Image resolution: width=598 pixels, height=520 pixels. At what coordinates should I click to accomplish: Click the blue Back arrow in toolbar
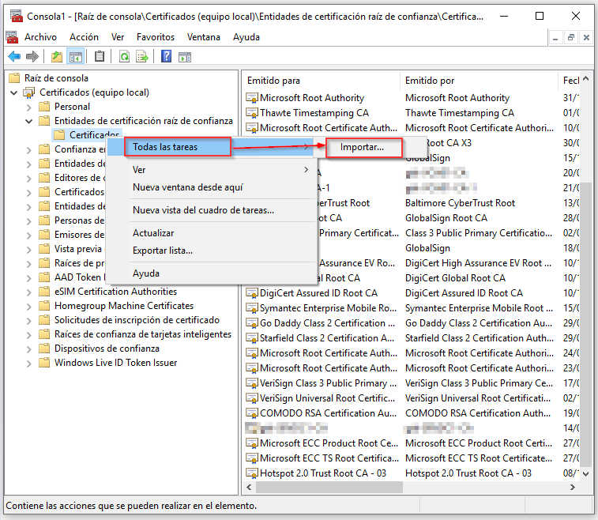pos(14,56)
